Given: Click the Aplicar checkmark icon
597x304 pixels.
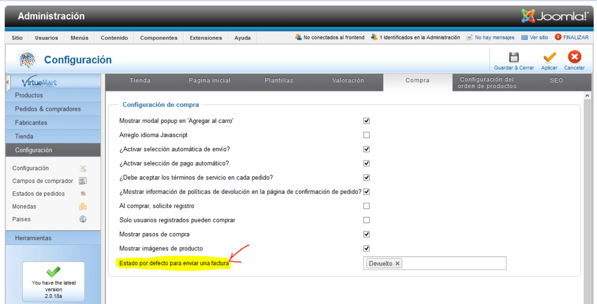Looking at the screenshot, I should click(549, 57).
